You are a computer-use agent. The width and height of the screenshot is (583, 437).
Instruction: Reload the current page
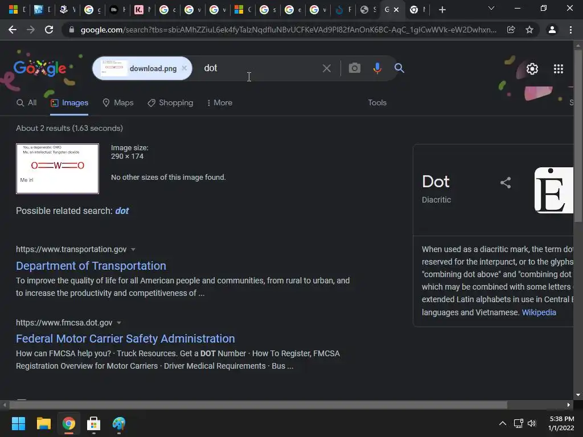point(49,30)
